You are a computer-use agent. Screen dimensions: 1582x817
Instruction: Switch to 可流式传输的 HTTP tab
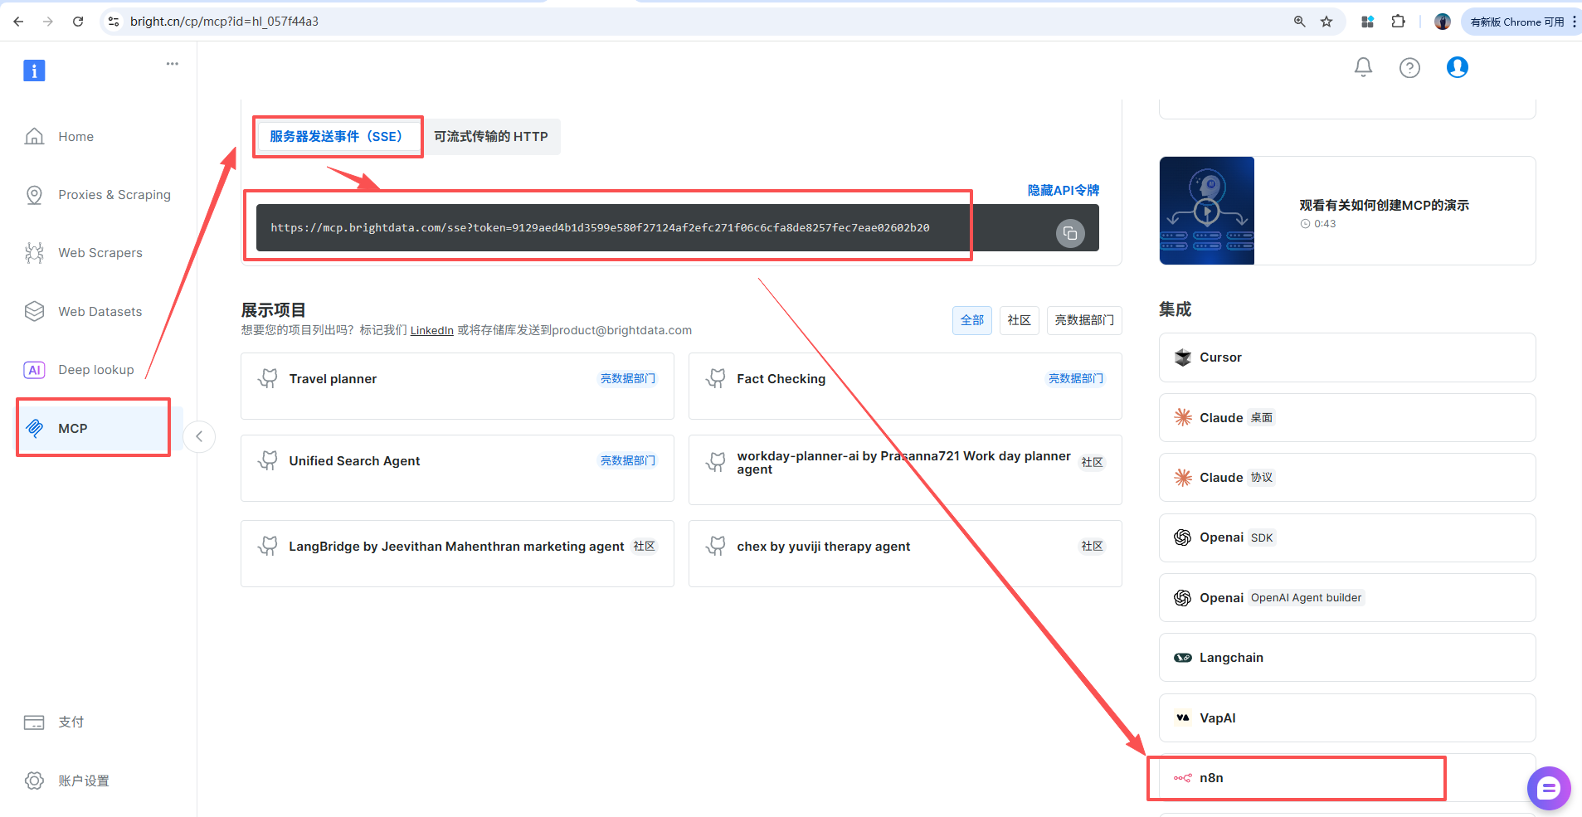[x=491, y=136]
